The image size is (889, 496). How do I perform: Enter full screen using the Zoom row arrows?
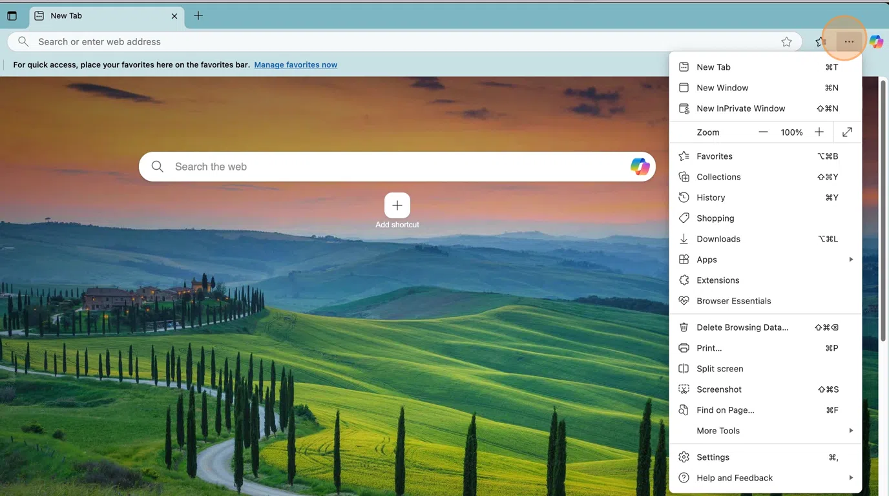point(847,132)
